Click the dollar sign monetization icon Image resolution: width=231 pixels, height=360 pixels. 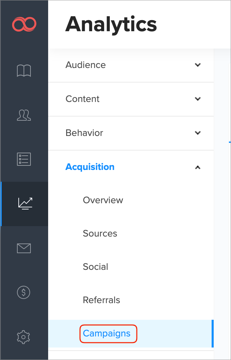(24, 292)
